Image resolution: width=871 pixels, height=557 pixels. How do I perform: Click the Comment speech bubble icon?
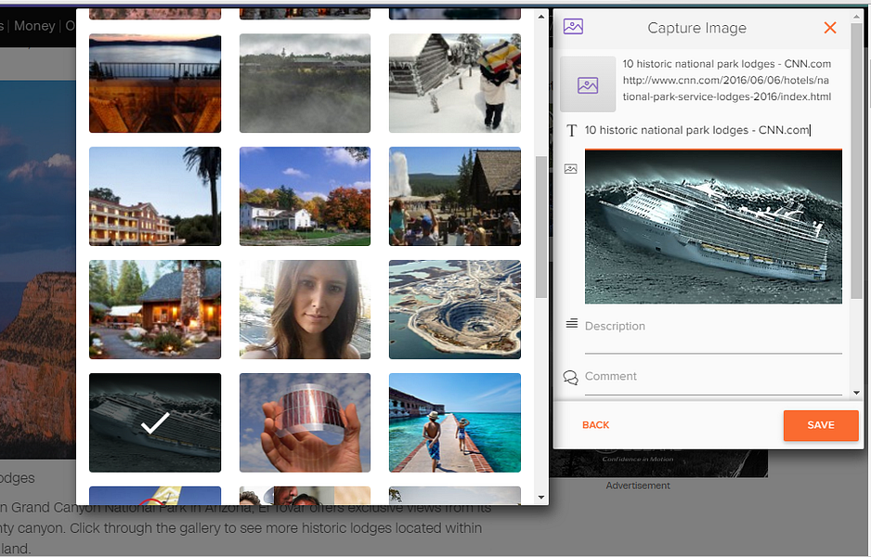[570, 377]
